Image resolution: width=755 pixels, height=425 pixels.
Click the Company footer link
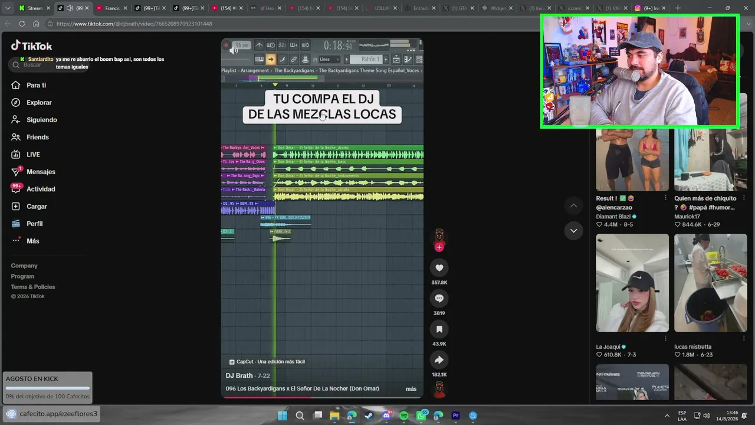[x=24, y=266]
